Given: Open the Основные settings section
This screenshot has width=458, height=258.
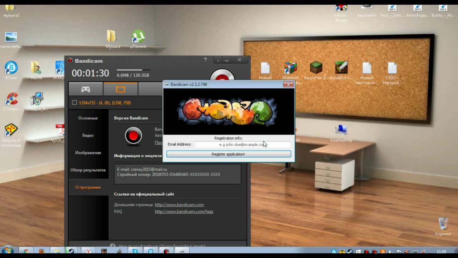Looking at the screenshot, I should 88,118.
